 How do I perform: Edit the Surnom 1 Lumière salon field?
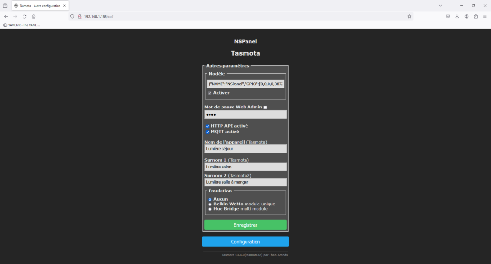(245, 167)
